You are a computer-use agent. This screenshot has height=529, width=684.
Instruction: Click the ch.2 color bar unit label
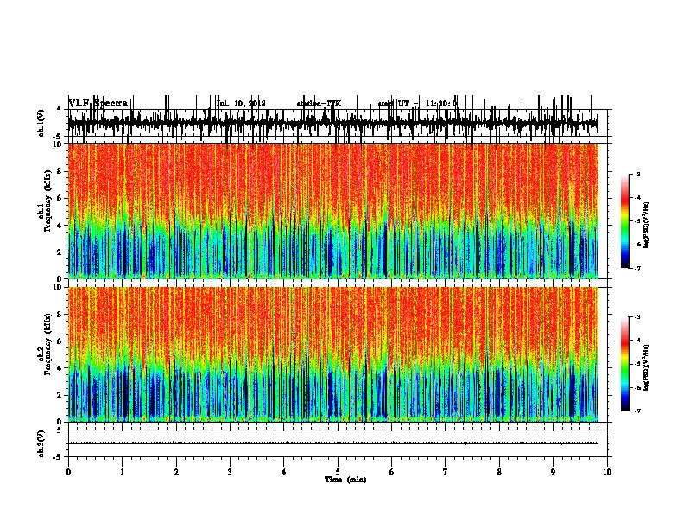tap(647, 367)
